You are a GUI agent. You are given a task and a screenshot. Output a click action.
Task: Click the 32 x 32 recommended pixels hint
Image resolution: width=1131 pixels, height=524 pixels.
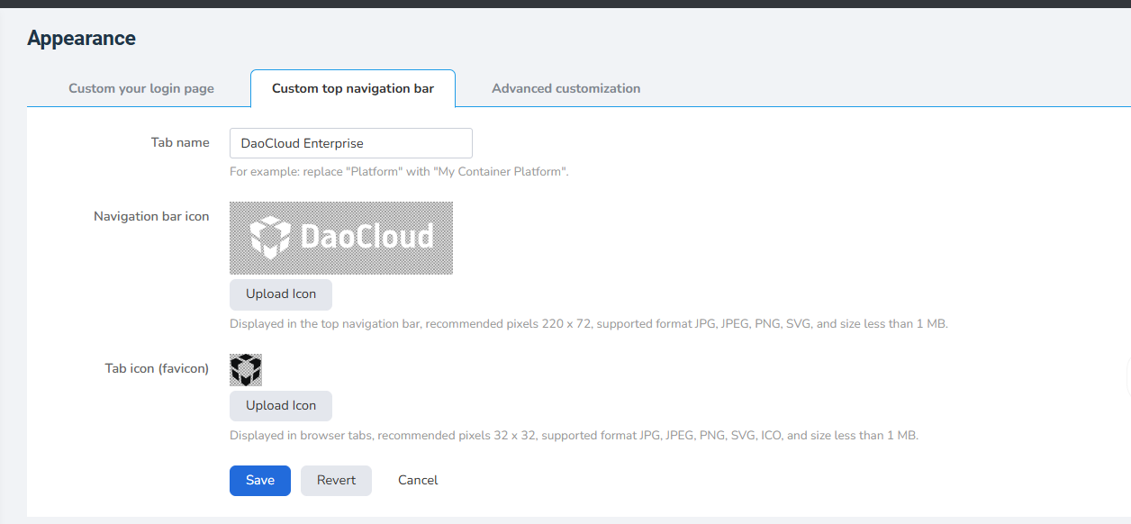[574, 435]
